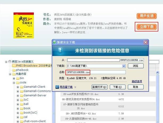
Task: Click the disc icon of tree root
Action: [x=10, y=61]
